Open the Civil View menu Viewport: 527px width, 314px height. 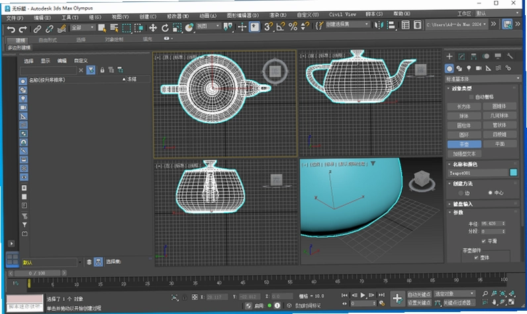coord(342,15)
